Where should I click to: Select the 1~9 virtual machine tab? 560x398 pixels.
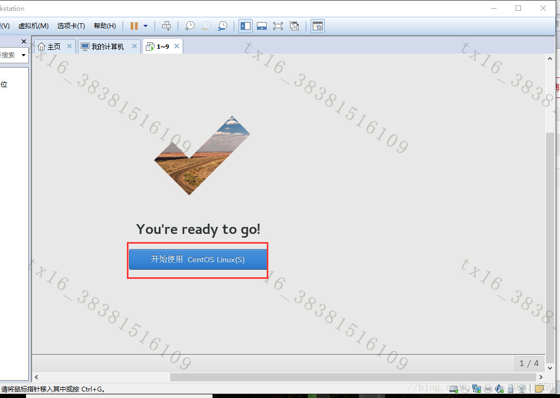tap(163, 47)
